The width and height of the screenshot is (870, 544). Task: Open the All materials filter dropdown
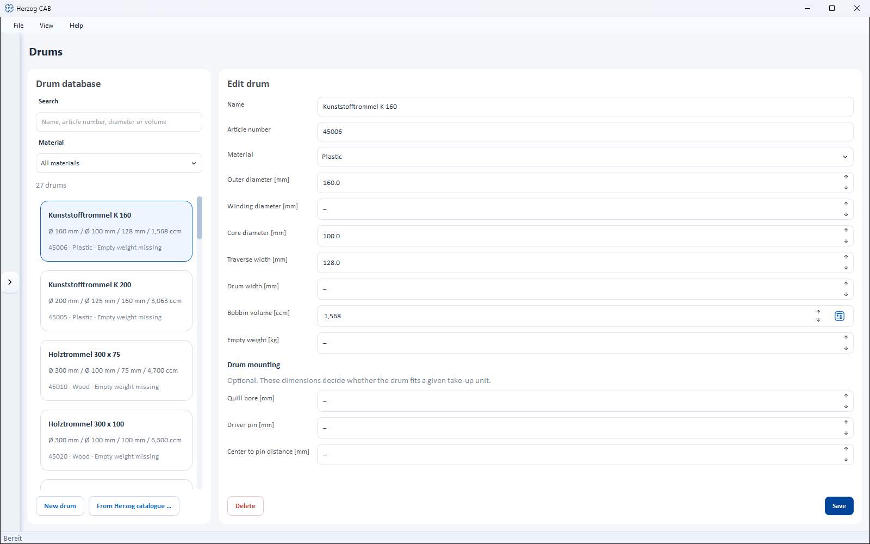click(119, 163)
